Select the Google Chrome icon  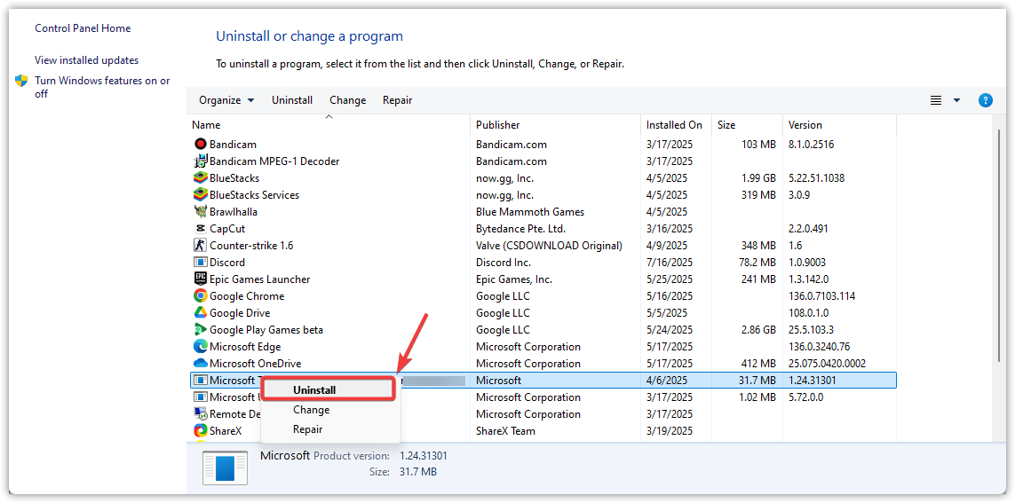tap(200, 296)
